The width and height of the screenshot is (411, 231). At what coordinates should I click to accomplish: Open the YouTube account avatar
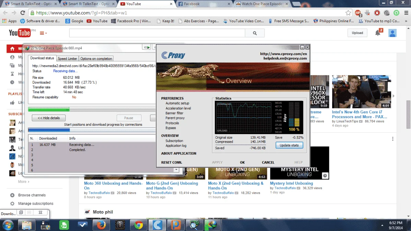(x=392, y=33)
